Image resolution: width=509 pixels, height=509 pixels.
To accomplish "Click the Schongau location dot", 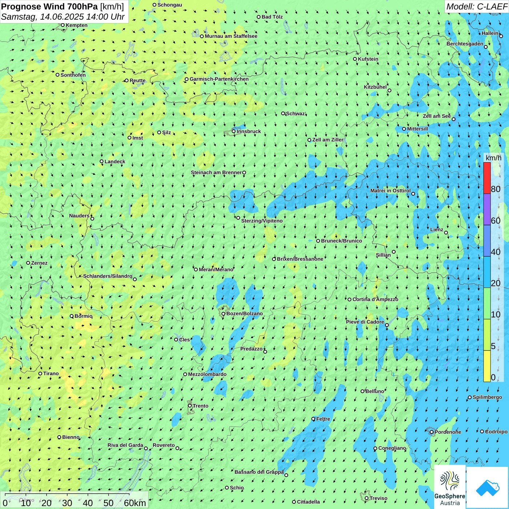I will click(155, 5).
